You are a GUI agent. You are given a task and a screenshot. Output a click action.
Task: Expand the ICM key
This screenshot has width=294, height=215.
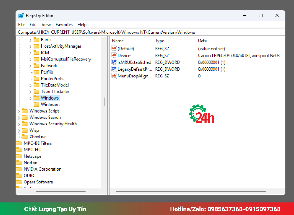coord(30,53)
